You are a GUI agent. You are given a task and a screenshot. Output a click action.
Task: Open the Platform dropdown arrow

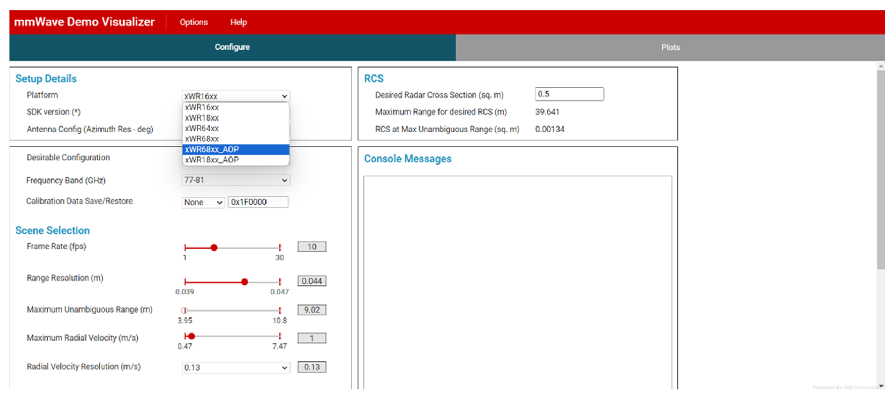click(x=284, y=96)
